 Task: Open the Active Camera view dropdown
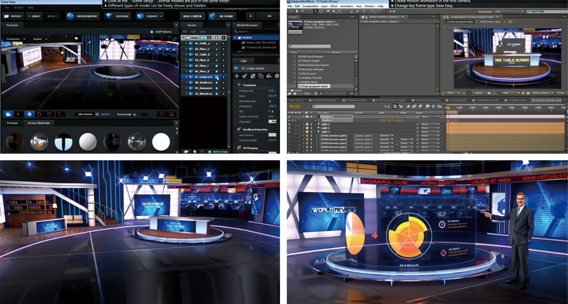pos(542,93)
